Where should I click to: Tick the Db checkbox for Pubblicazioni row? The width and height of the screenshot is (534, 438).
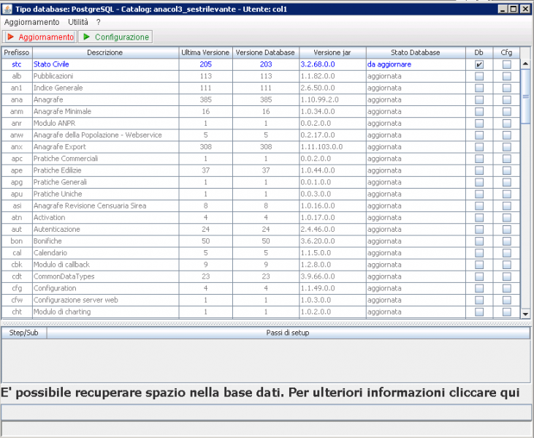(479, 76)
